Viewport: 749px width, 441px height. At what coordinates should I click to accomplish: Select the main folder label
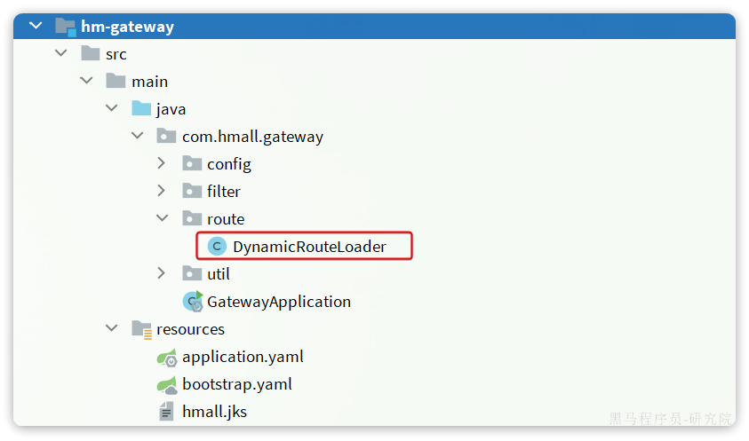pyautogui.click(x=149, y=82)
